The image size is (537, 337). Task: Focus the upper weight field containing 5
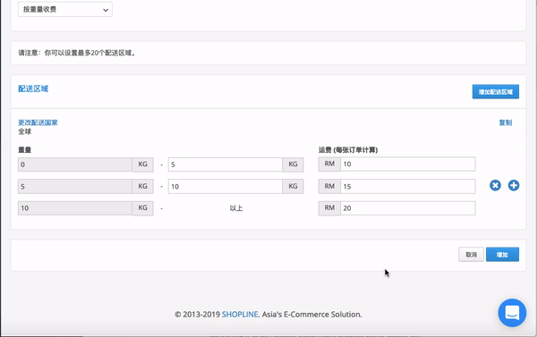[226, 164]
